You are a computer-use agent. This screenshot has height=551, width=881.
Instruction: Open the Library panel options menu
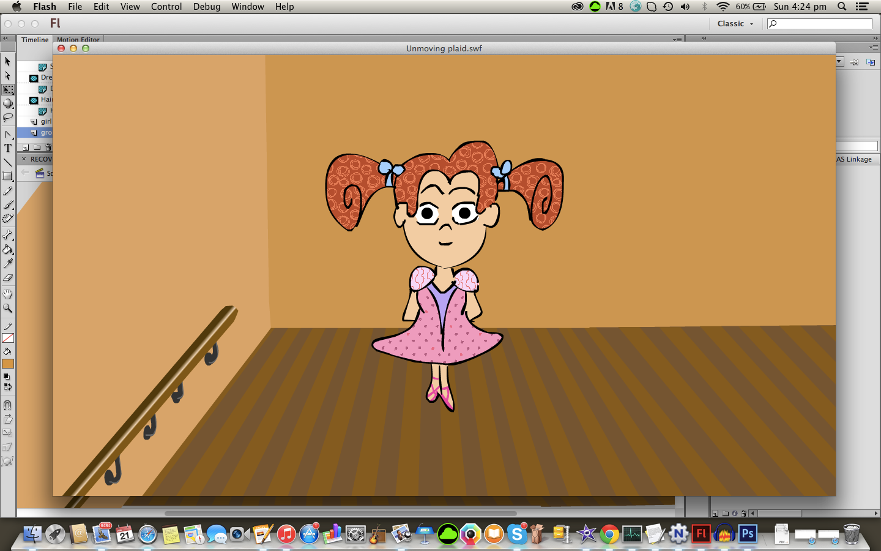point(873,48)
